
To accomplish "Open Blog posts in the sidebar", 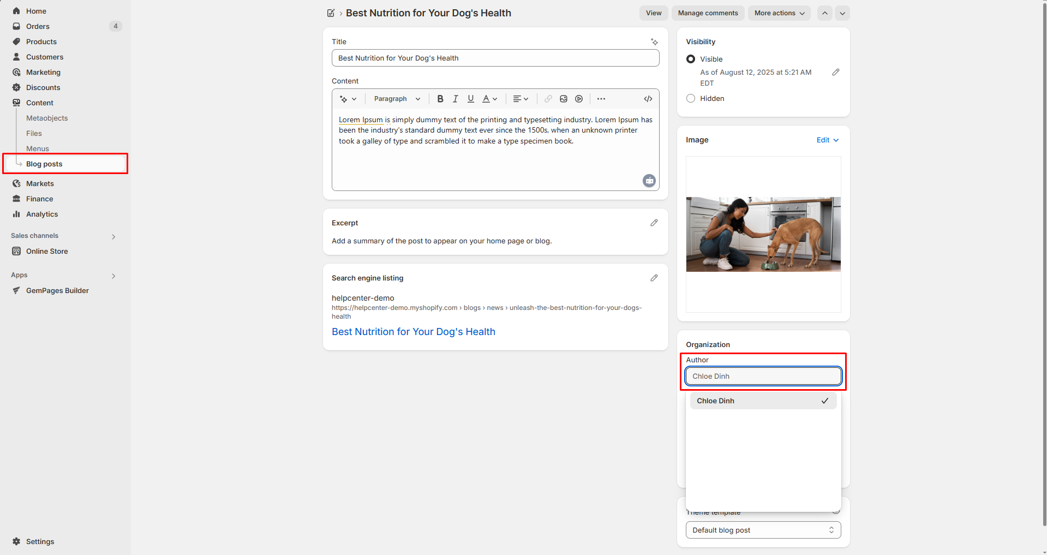I will pyautogui.click(x=44, y=164).
